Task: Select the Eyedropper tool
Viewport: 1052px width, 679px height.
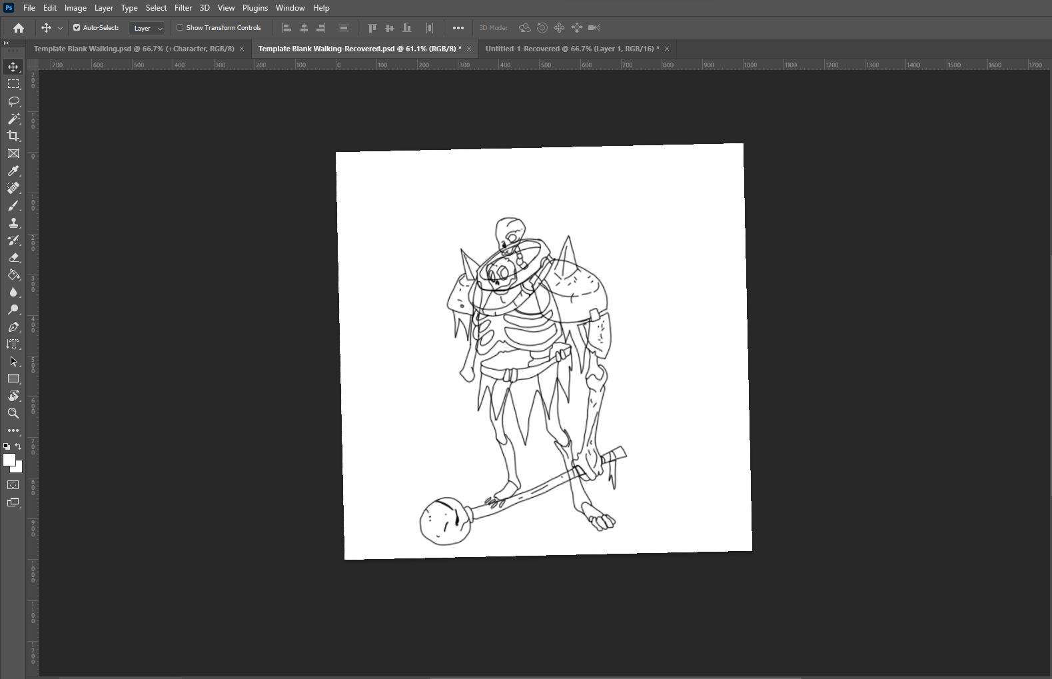Action: 13,171
